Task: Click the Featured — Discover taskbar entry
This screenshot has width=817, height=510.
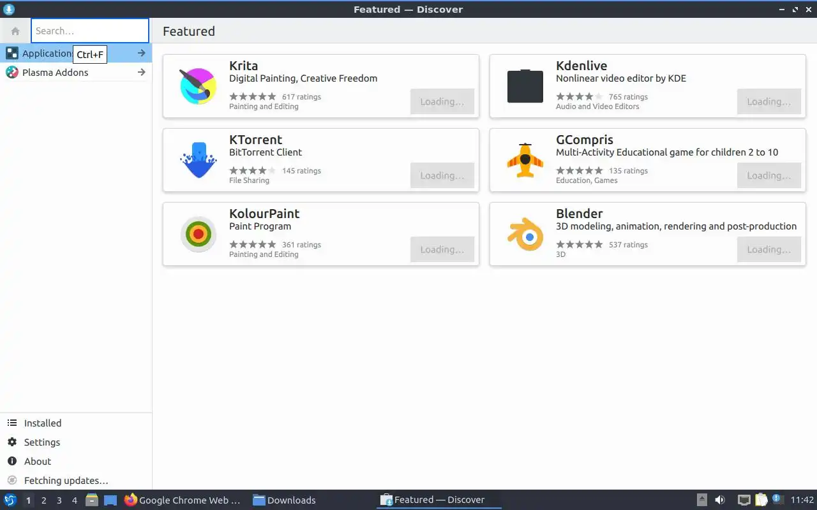Action: point(439,500)
